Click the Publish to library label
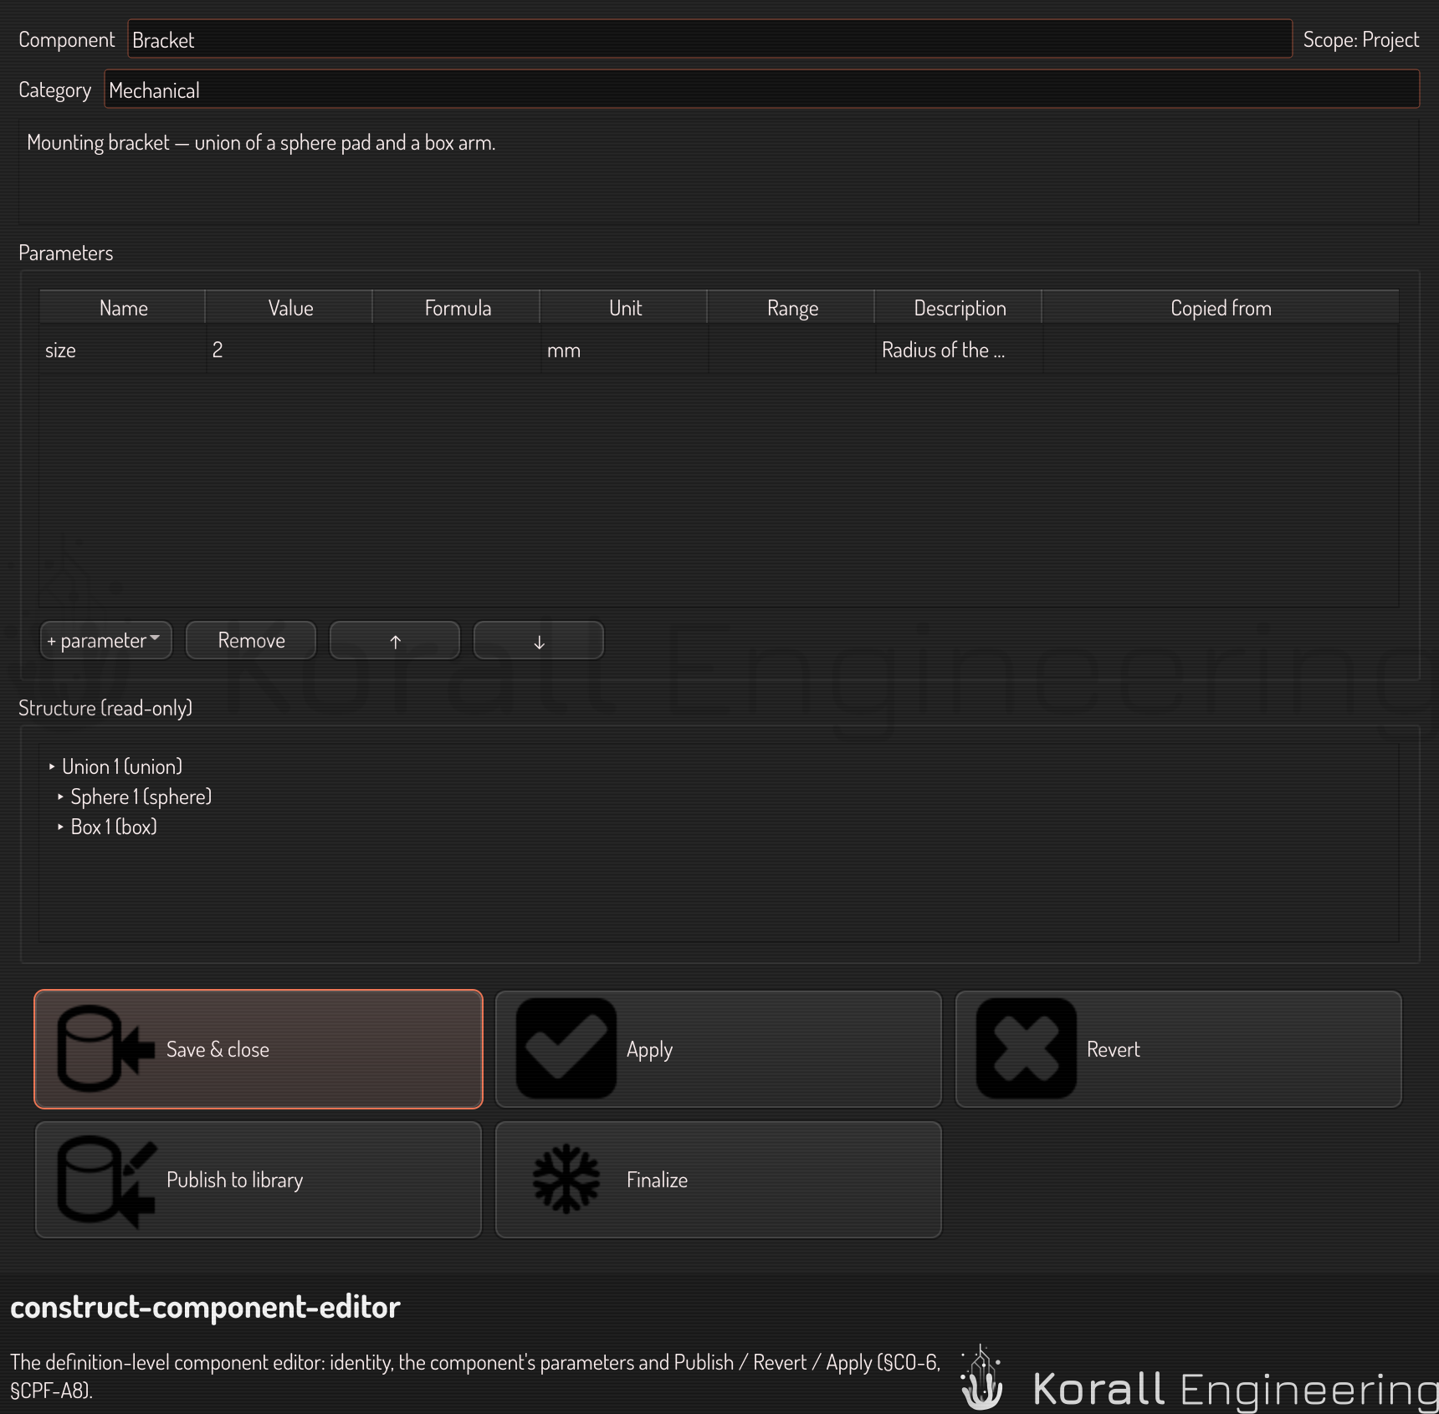This screenshot has width=1439, height=1414. (234, 1181)
